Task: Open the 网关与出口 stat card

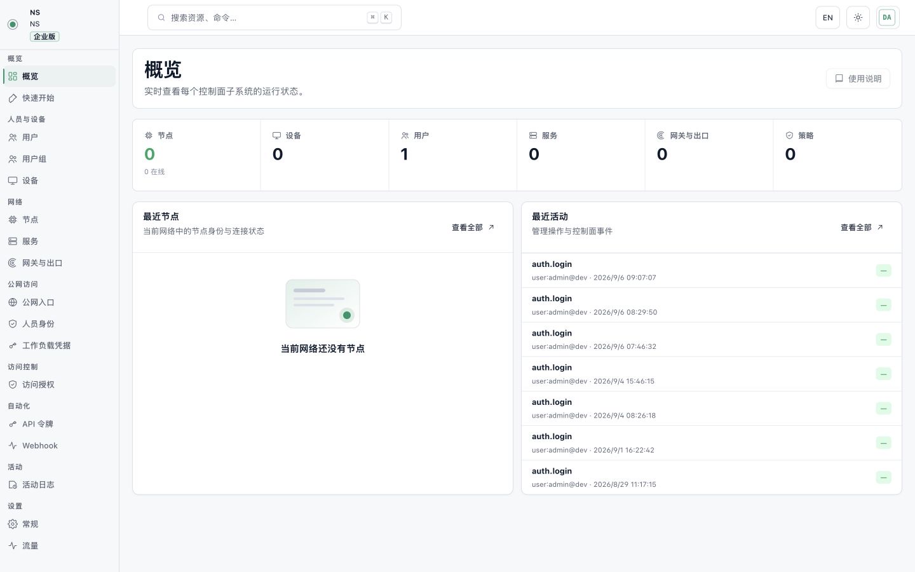Action: 709,155
